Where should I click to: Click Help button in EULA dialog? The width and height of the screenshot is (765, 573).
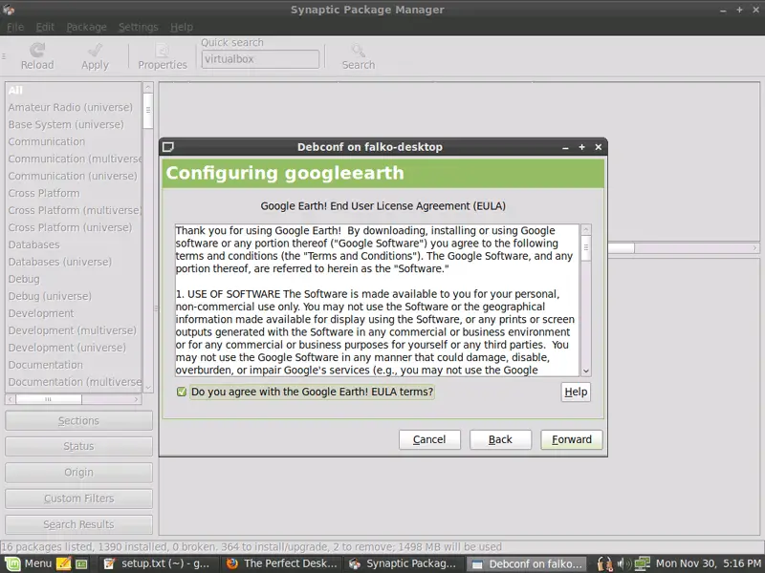point(576,392)
